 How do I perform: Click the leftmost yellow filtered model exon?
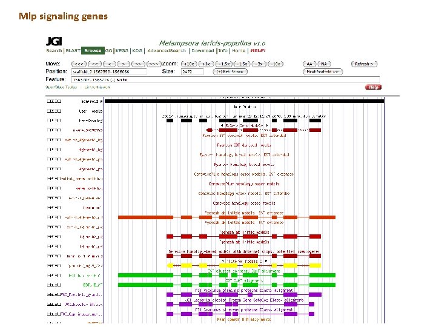170,266
